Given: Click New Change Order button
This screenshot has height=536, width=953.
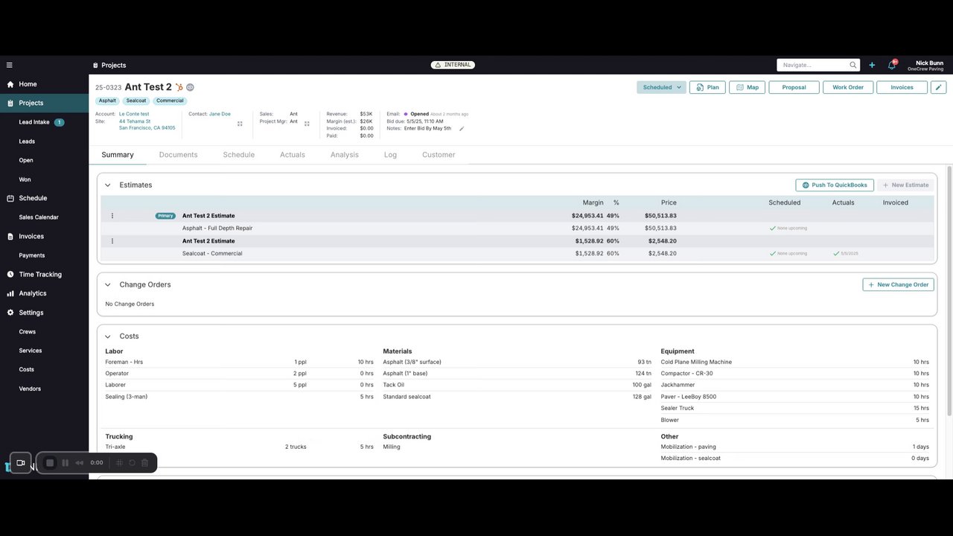Looking at the screenshot, I should pos(898,285).
